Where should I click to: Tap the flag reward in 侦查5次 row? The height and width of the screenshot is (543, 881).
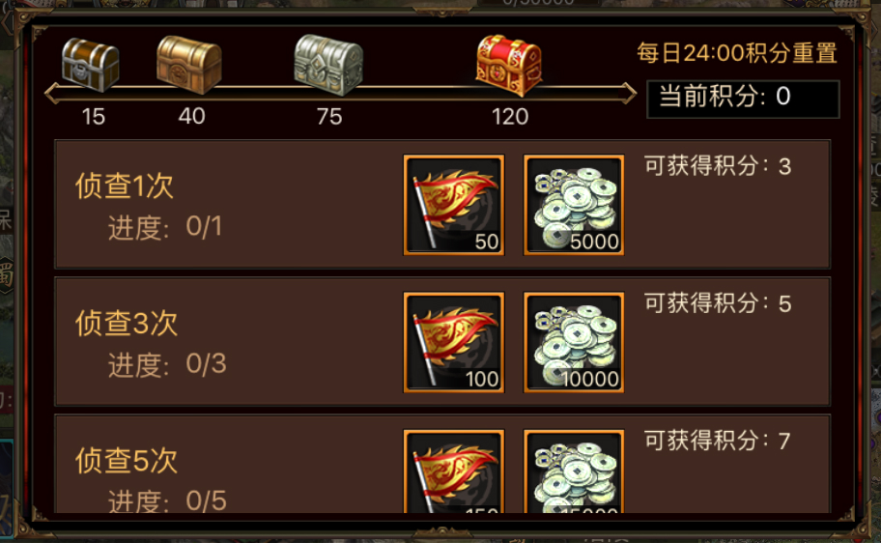(x=454, y=472)
